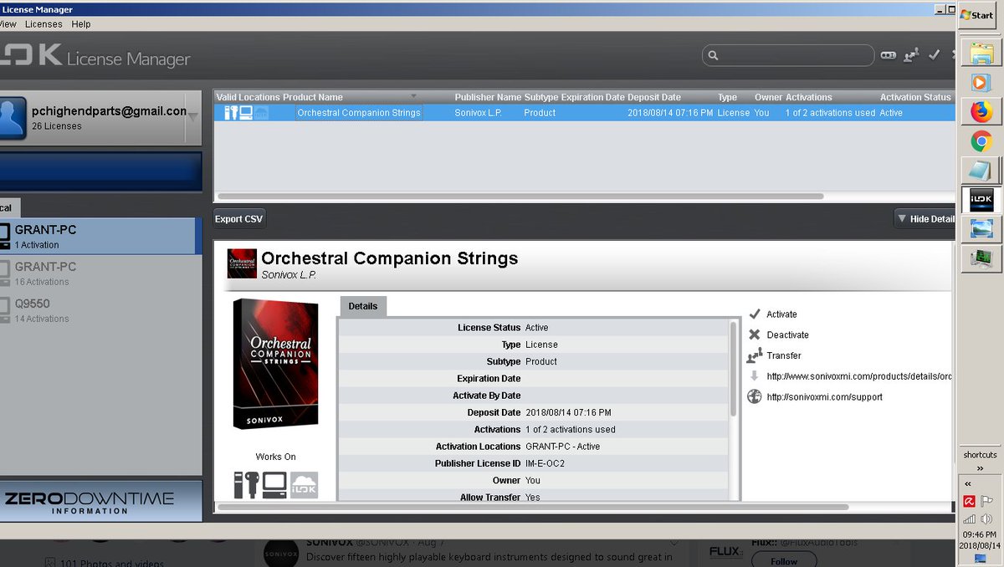Select the Orchestral Companion Strings license row
This screenshot has width=1004, height=567.
click(583, 113)
